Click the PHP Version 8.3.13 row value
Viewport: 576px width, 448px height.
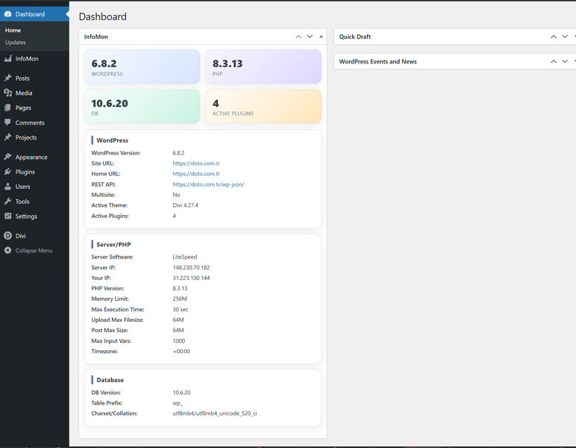(180, 288)
